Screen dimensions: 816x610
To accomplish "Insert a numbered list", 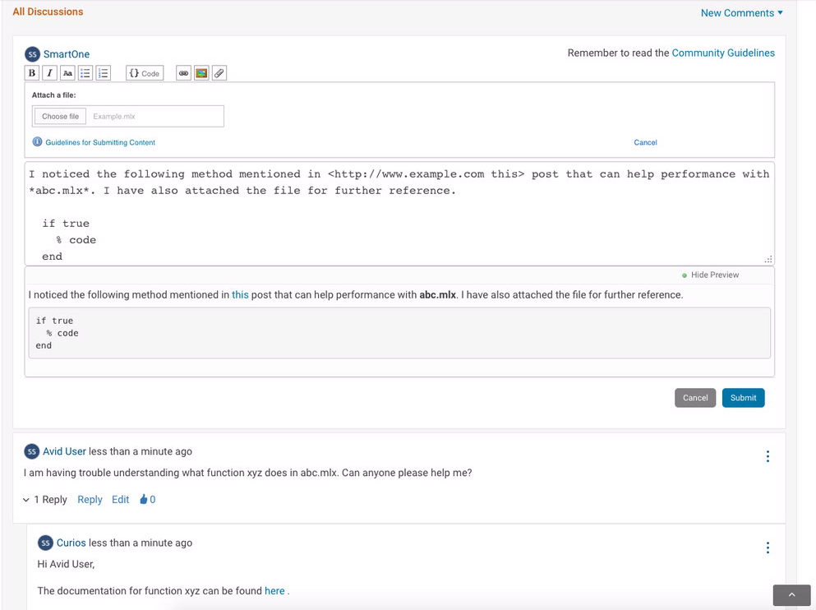I will click(104, 73).
